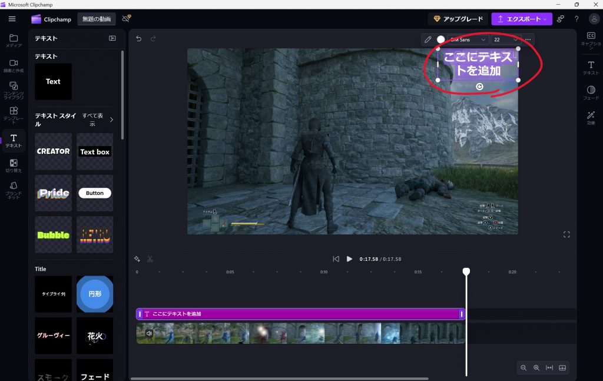
Task: Open the Captions panel on right sidebar
Action: (x=591, y=40)
